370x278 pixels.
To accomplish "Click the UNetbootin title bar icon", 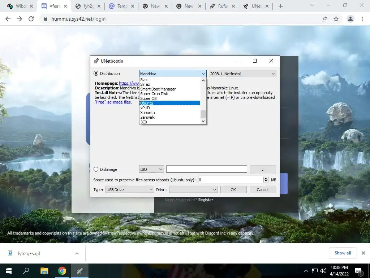I will (96, 61).
